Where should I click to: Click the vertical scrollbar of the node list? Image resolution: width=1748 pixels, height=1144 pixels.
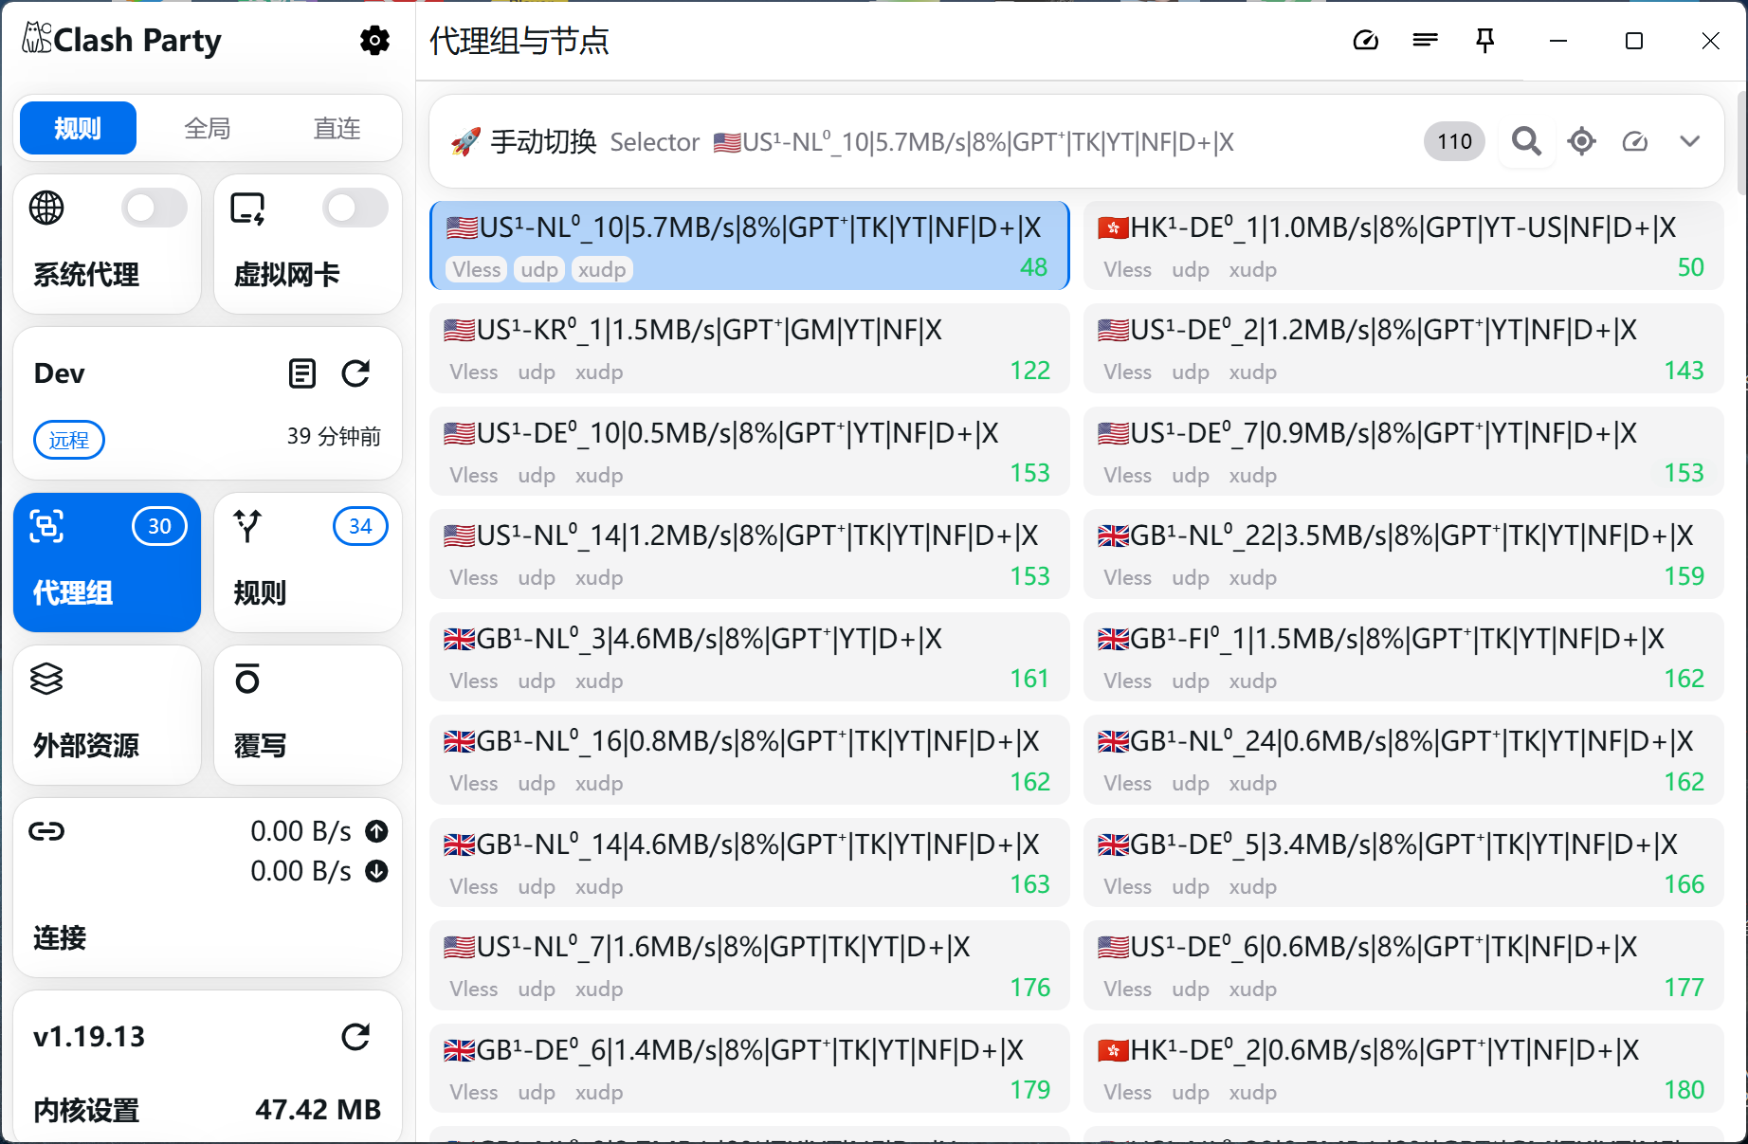(1742, 142)
